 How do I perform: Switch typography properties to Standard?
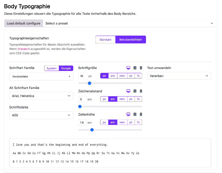(x=105, y=39)
